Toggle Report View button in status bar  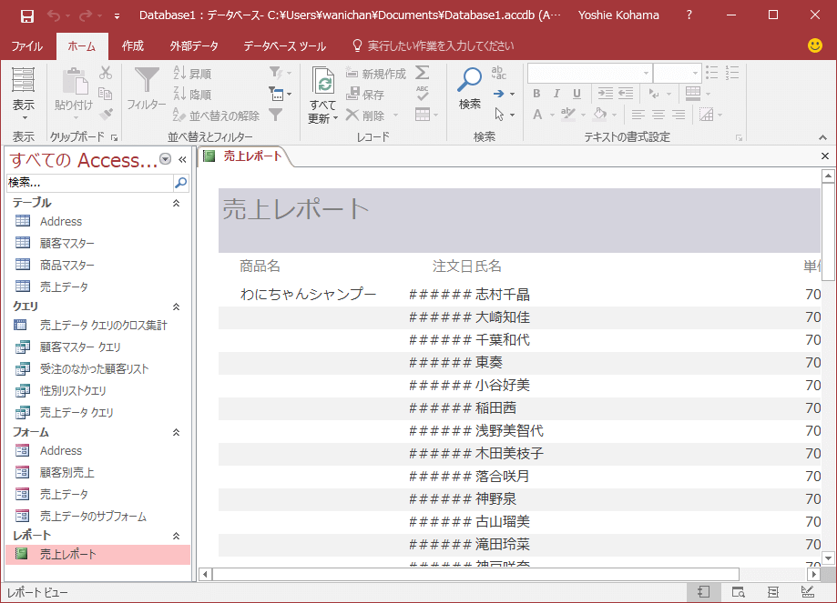pyautogui.click(x=704, y=592)
